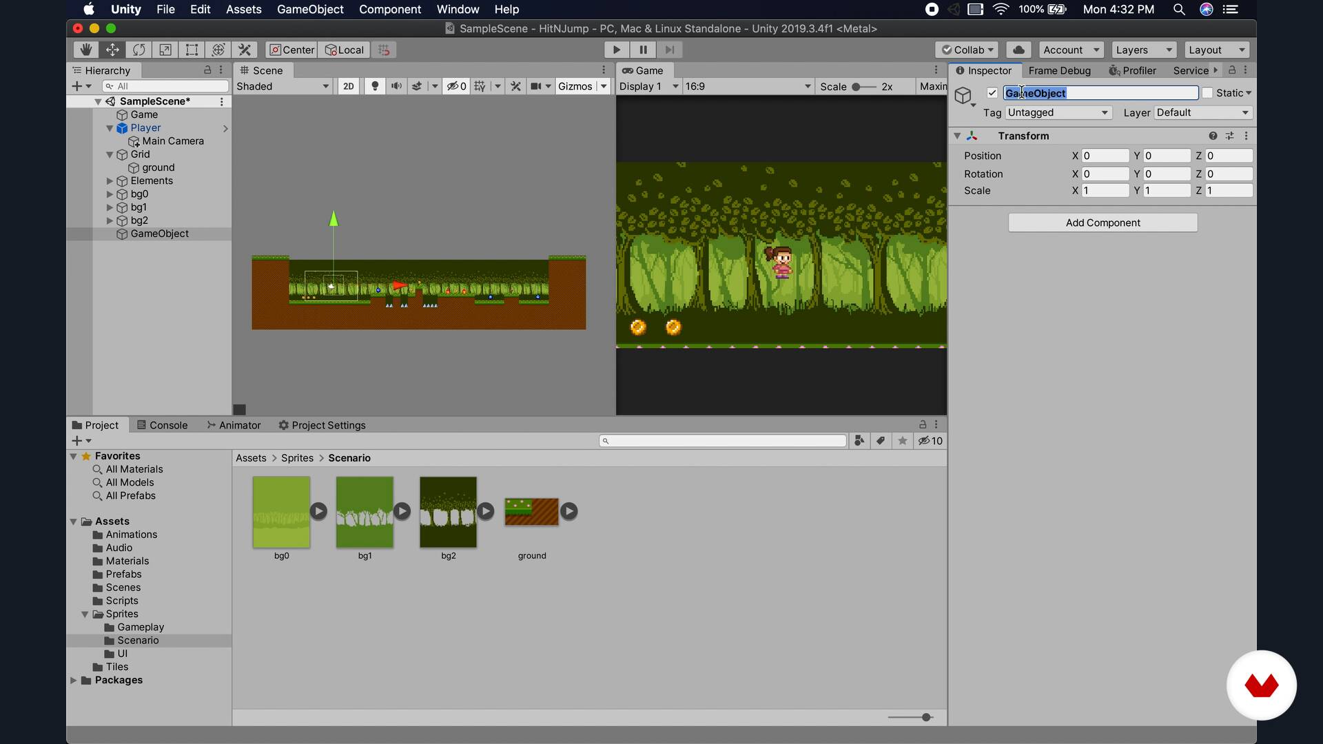Viewport: 1323px width, 744px height.
Task: Select the Transform tool
Action: pos(218,50)
